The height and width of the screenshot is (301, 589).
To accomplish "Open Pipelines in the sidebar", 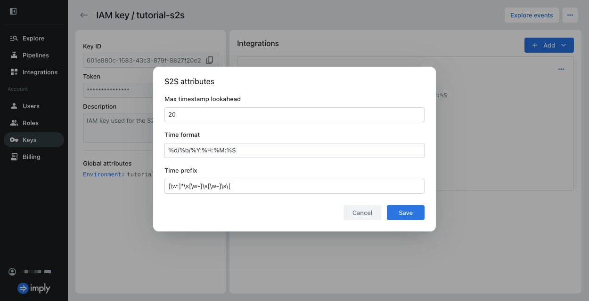I will click(x=33, y=55).
